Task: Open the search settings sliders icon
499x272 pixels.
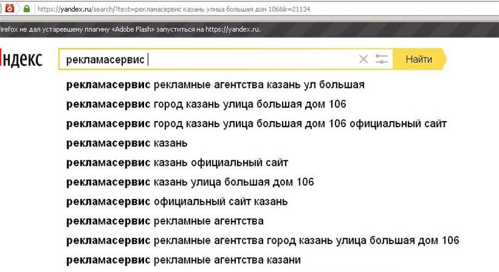Action: [x=381, y=59]
